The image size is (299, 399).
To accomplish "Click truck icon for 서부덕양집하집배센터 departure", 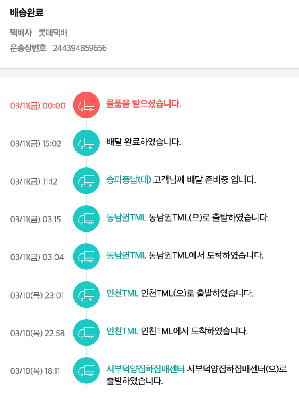I will pos(87,371).
